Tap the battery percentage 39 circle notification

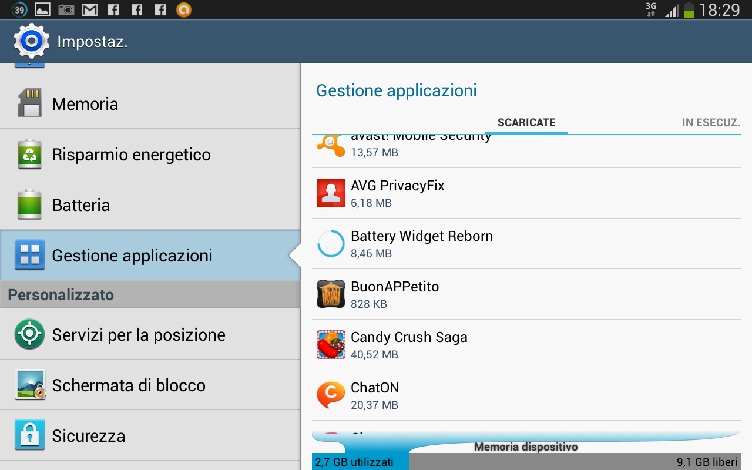coord(19,10)
